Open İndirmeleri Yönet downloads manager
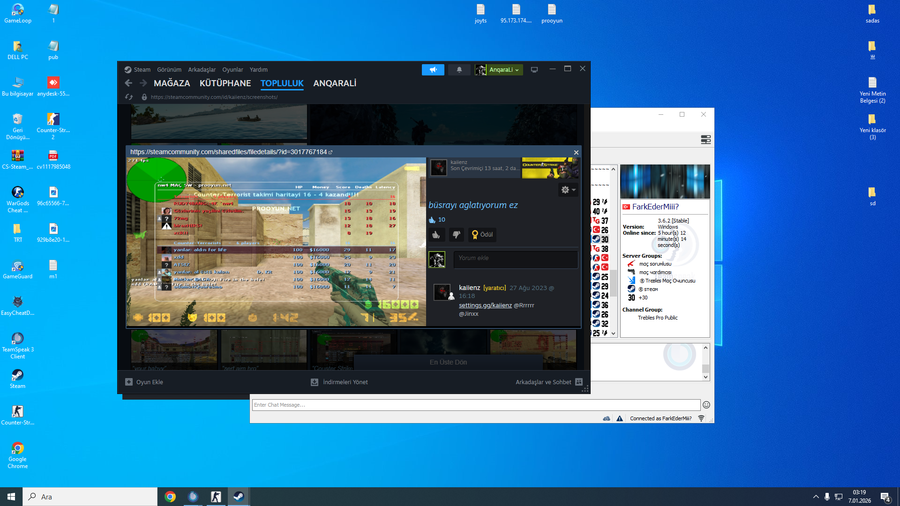The width and height of the screenshot is (900, 506). 339,382
